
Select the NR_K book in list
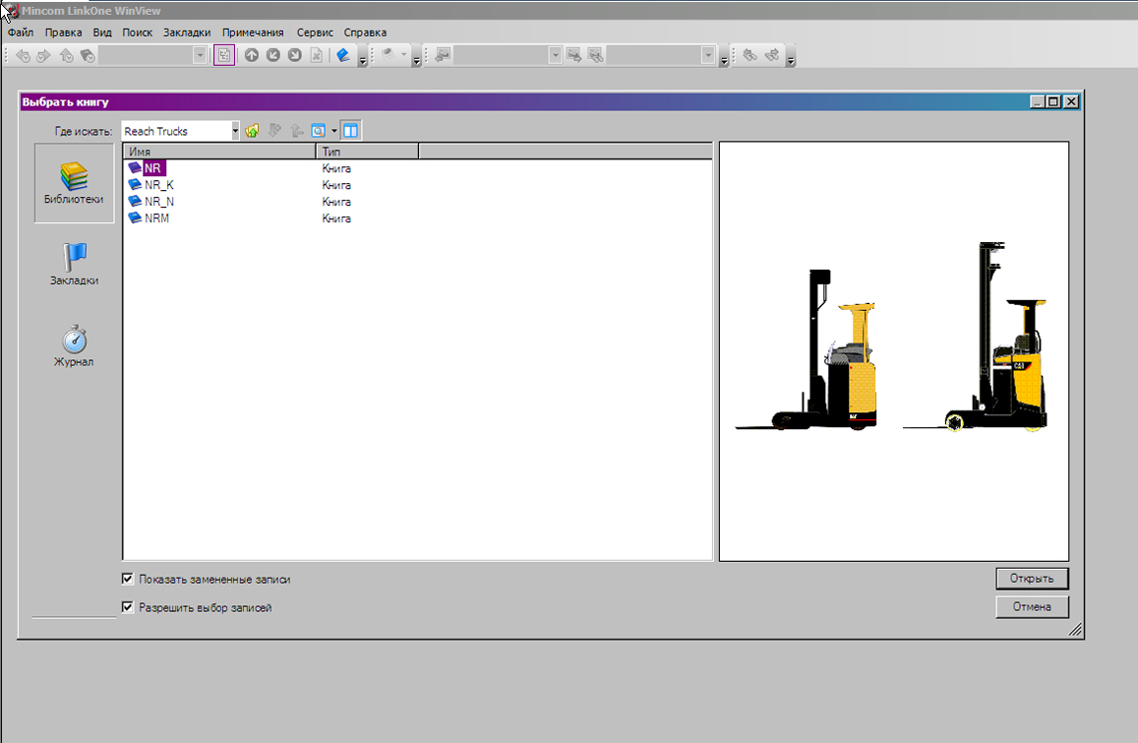(158, 185)
